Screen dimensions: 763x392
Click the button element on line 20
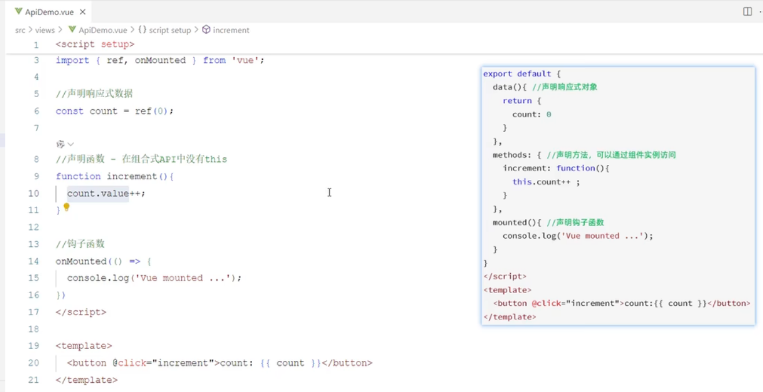[x=220, y=363]
